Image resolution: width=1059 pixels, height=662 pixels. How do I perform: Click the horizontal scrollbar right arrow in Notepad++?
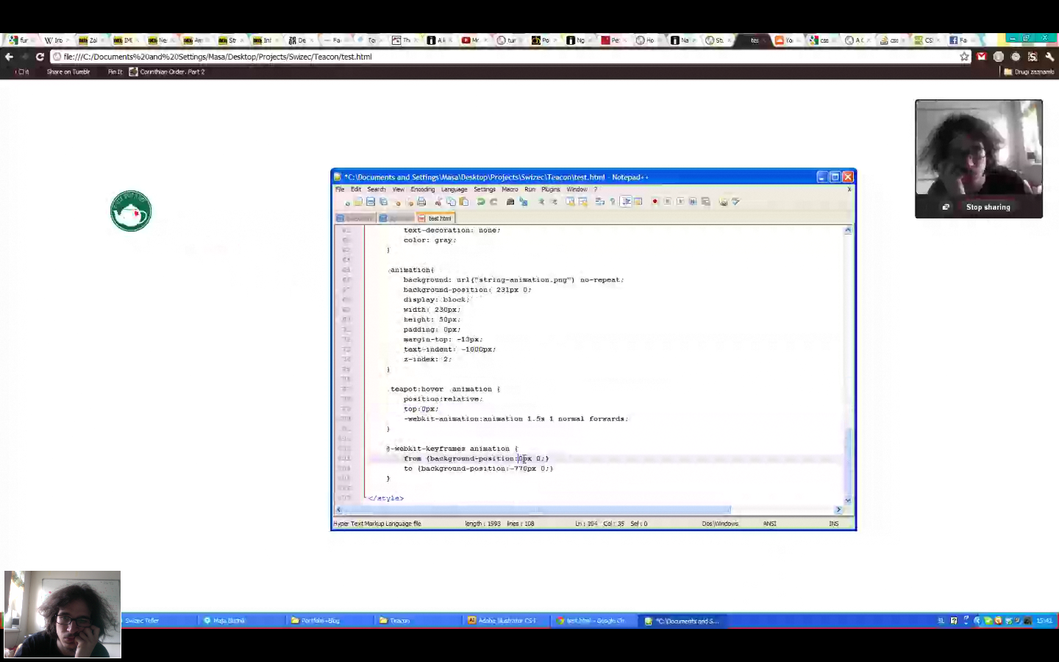[x=838, y=510]
